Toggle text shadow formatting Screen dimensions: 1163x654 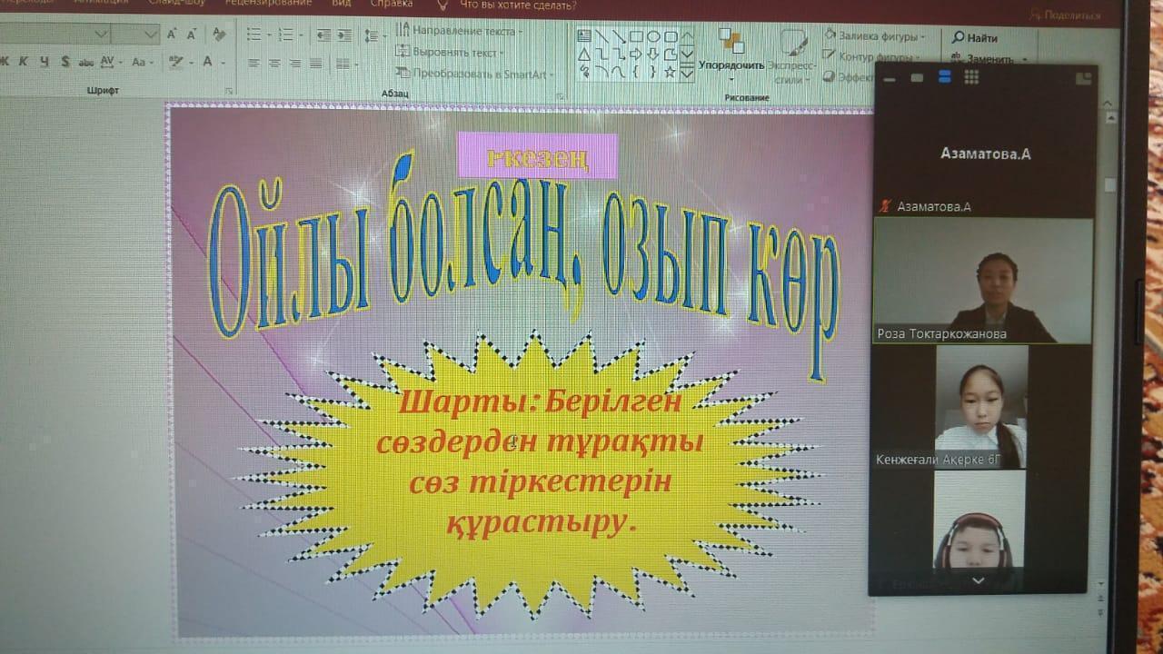point(65,62)
